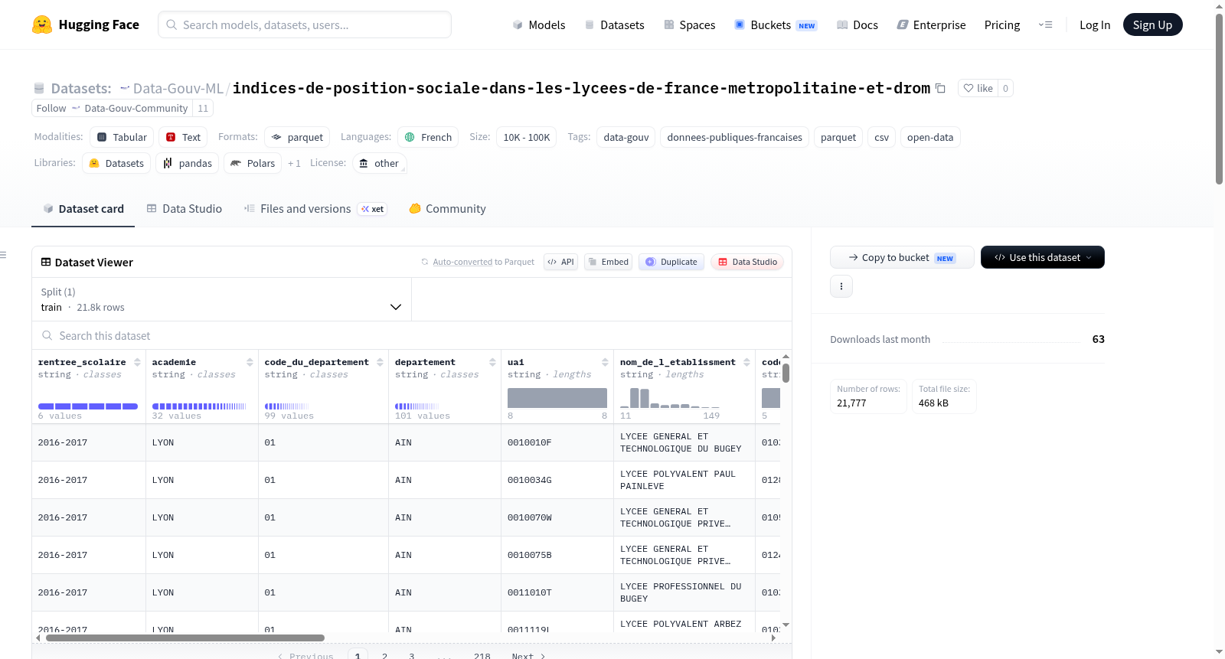Image resolution: width=1225 pixels, height=659 pixels.
Task: Go to the Community tab
Action: pos(448,208)
